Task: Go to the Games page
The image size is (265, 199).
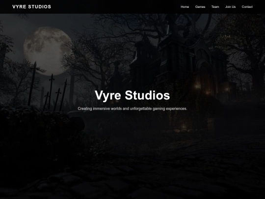Action: coord(200,7)
